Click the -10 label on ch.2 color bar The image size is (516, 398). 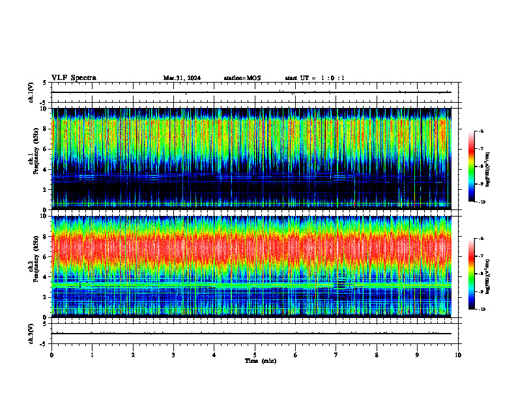[482, 310]
